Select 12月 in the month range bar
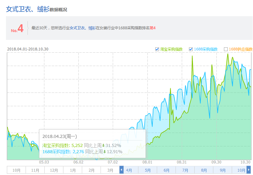This screenshot has height=175, width=253. click(x=54, y=170)
